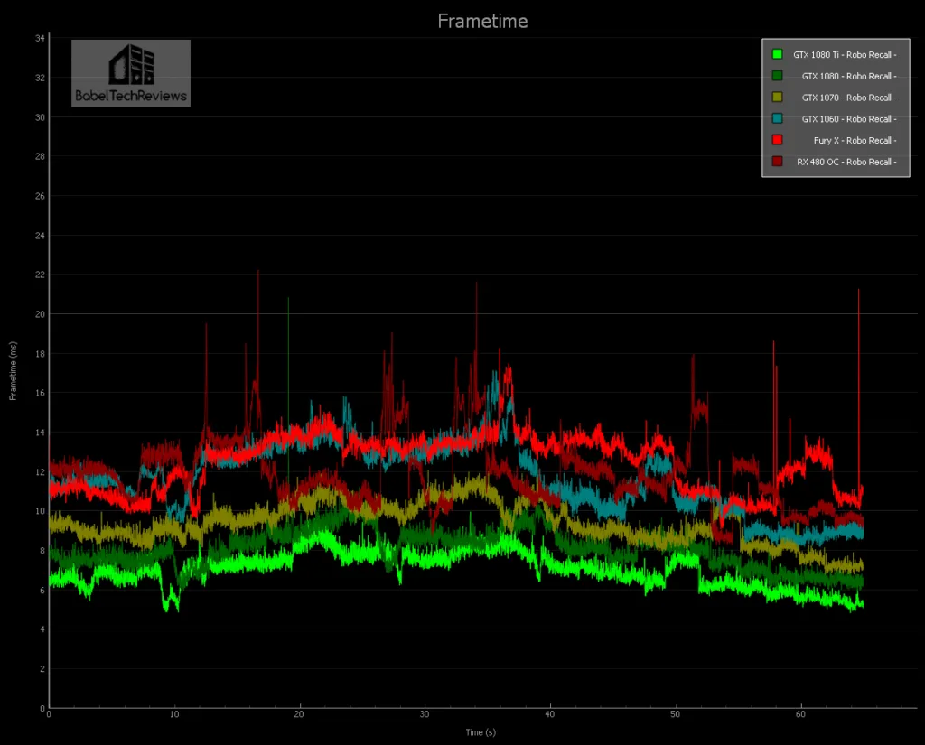Image resolution: width=925 pixels, height=745 pixels.
Task: Hide the 'GTX 1060 - Robo Recall' series label
Action: 848,119
